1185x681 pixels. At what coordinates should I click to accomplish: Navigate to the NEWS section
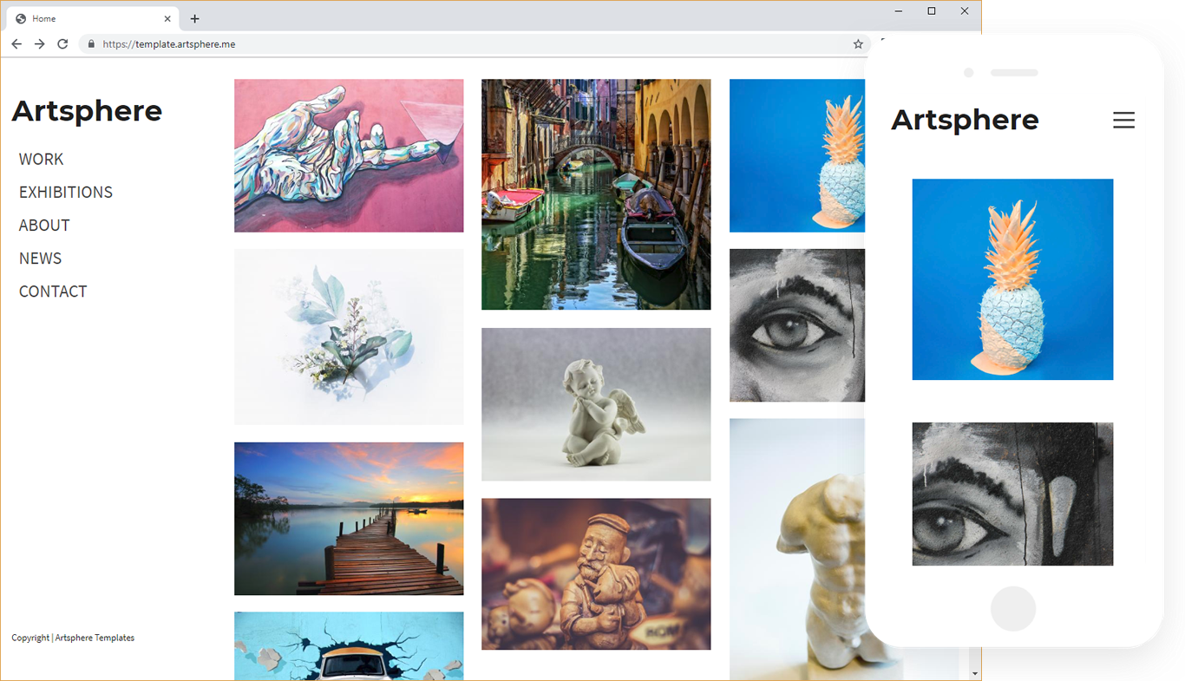[x=41, y=259]
